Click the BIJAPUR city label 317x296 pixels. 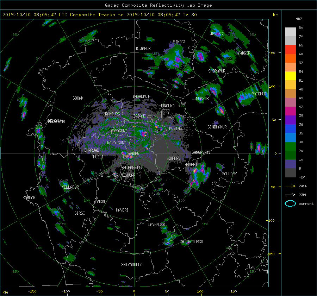coord(143,49)
